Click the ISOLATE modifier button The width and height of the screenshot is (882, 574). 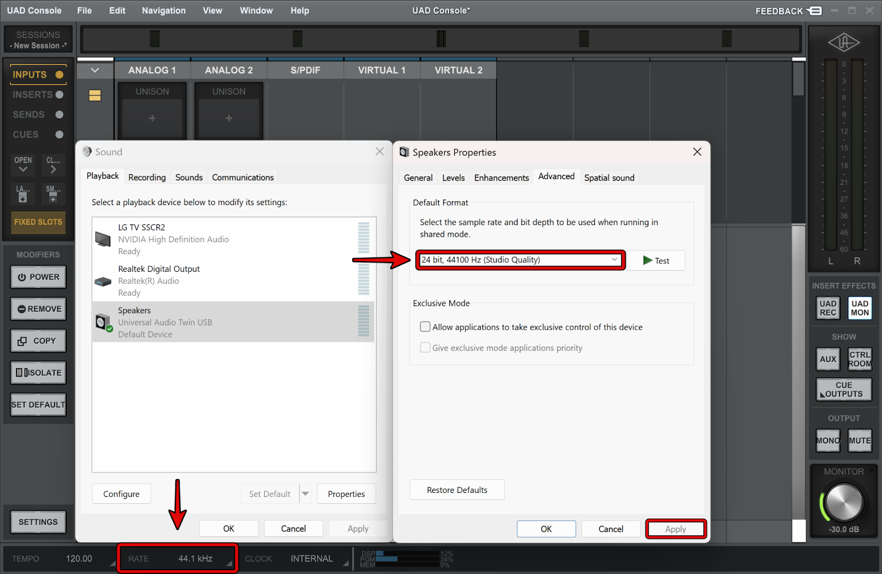tap(38, 373)
